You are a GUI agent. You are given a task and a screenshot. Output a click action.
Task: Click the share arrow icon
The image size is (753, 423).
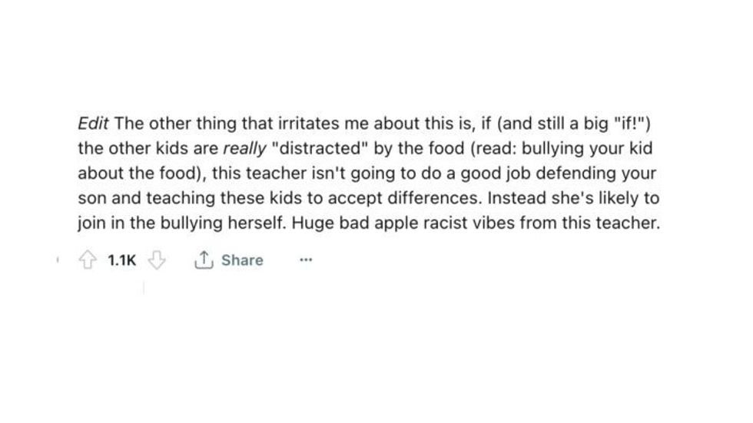(203, 260)
